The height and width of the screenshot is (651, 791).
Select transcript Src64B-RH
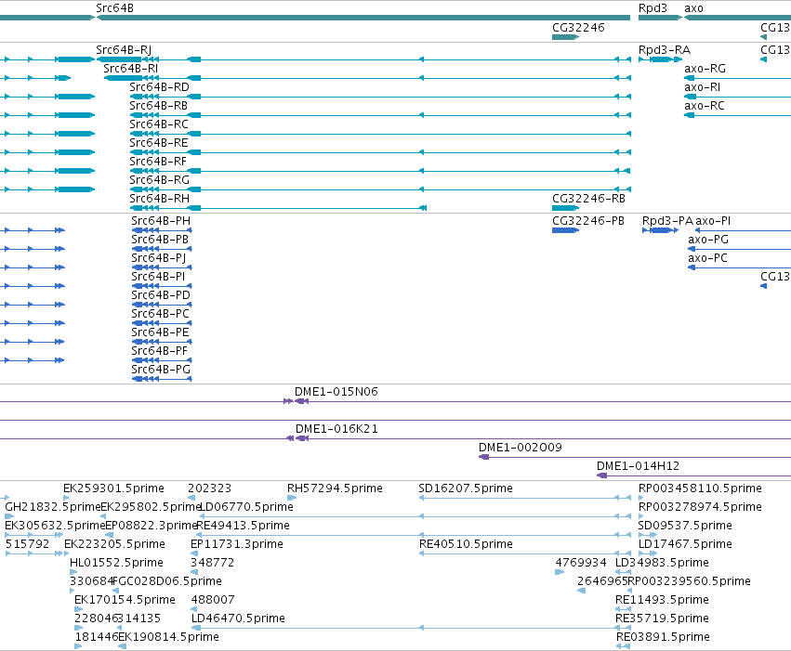160,199
